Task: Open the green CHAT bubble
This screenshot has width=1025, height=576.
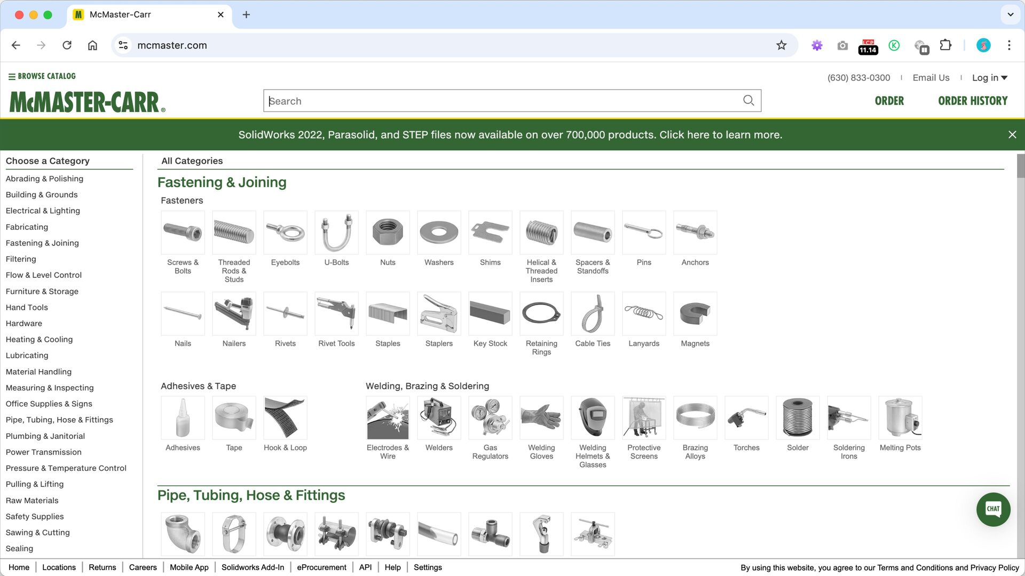Action: click(x=993, y=509)
